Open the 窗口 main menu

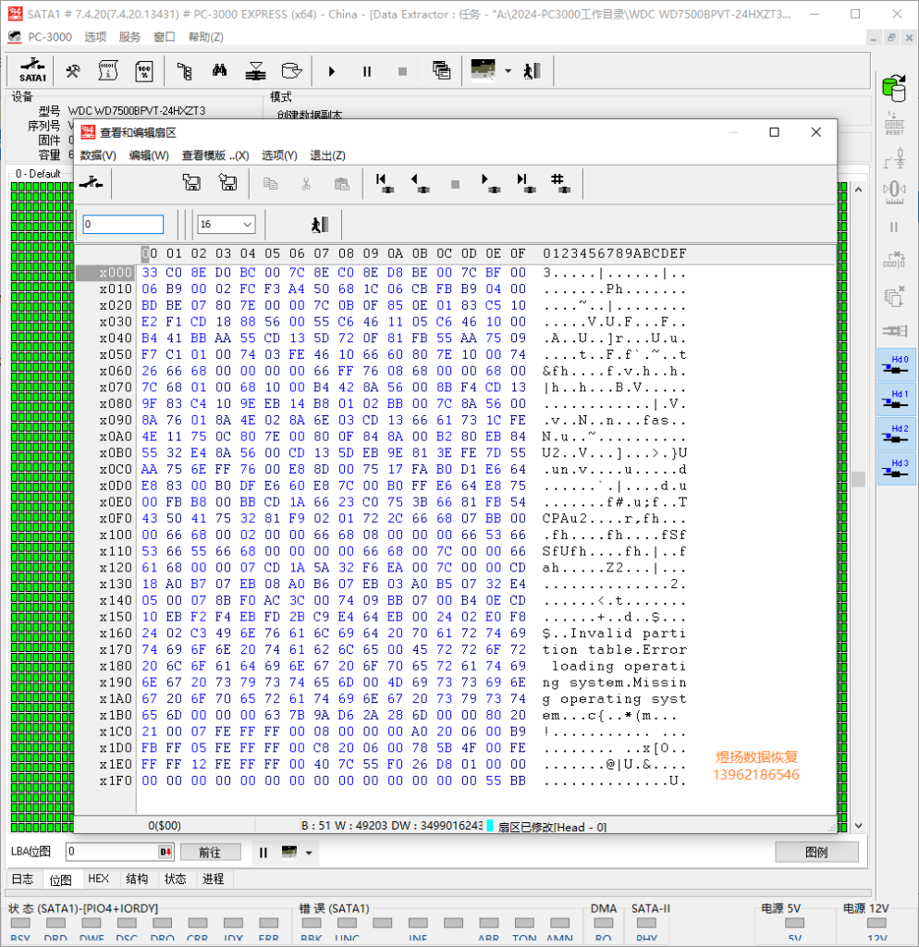[x=165, y=37]
